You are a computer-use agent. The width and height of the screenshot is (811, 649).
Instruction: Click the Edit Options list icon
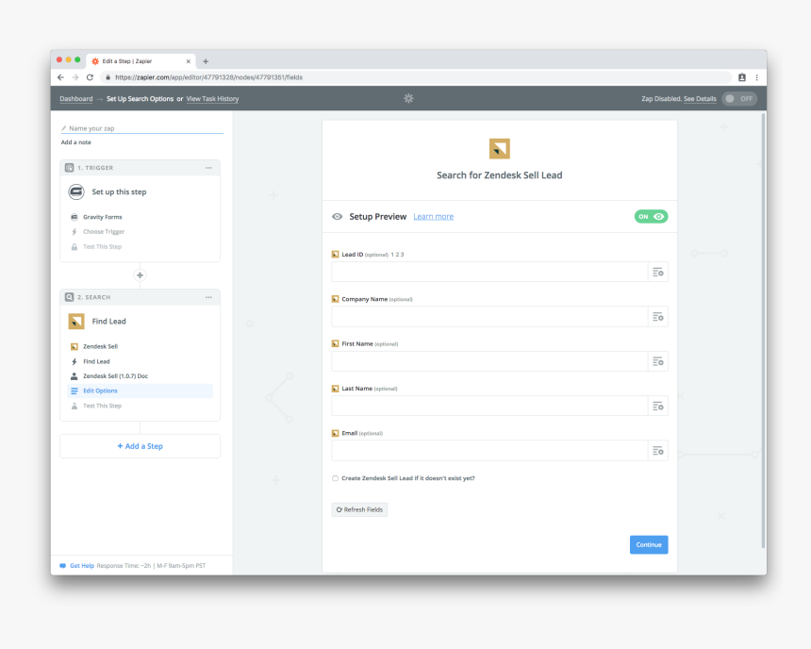tap(74, 391)
